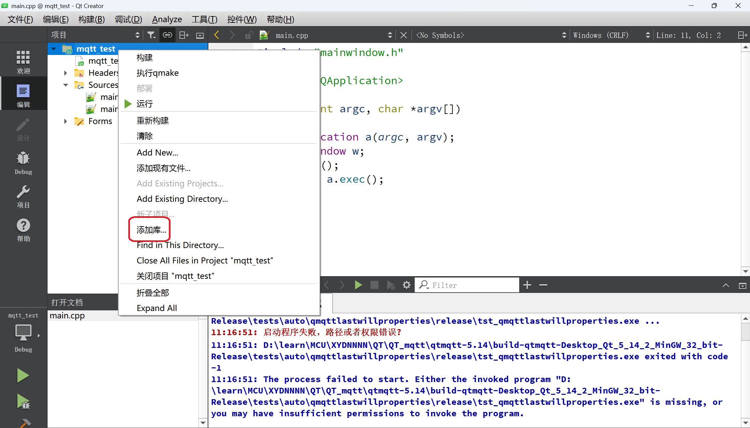Viewport: 750px width, 428px height.
Task: Maximize the output pane
Action: [x=742, y=285]
